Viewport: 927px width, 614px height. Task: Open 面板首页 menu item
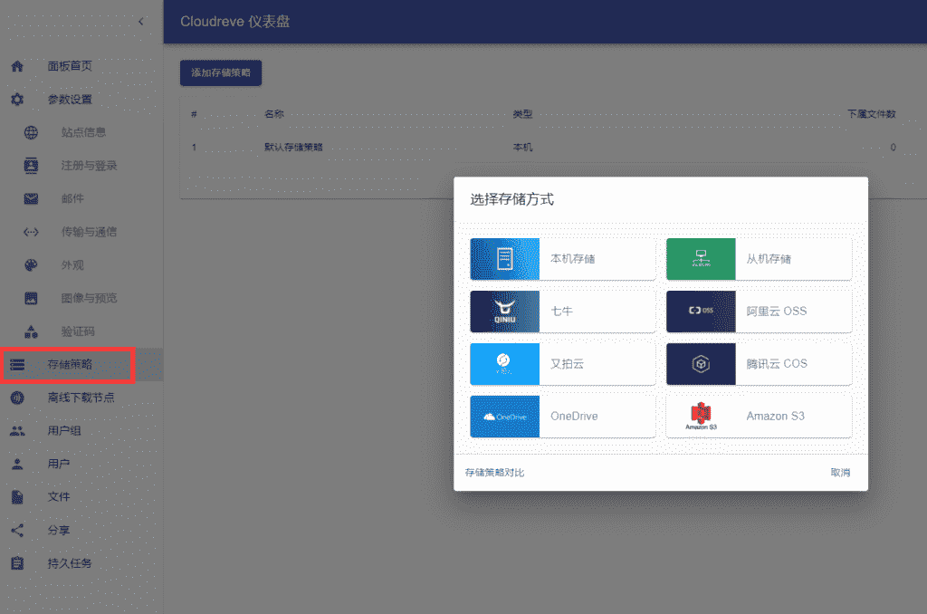tap(81, 66)
